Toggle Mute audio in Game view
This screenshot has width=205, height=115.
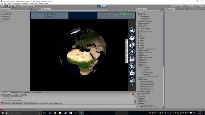(x=122, y=11)
